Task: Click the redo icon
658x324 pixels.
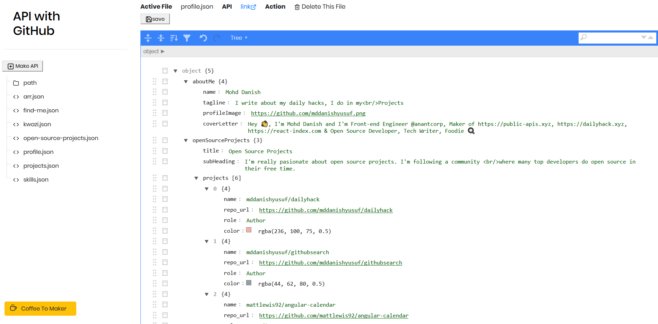Action: click(x=216, y=38)
